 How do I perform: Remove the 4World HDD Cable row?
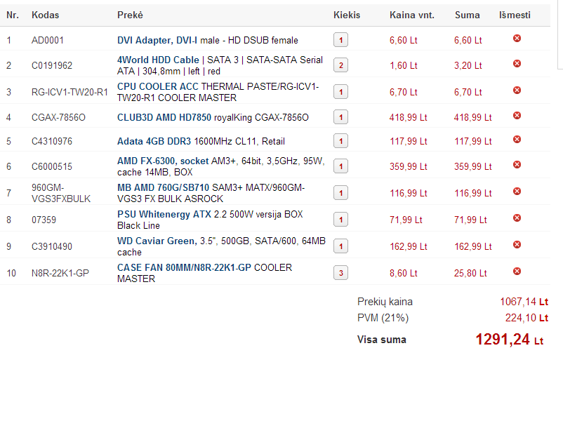517,64
